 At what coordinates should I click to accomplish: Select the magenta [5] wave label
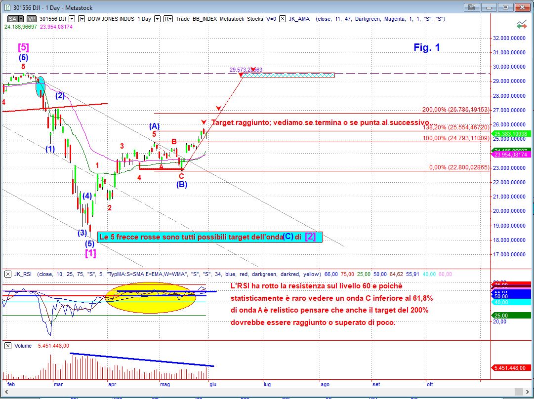pyautogui.click(x=23, y=47)
